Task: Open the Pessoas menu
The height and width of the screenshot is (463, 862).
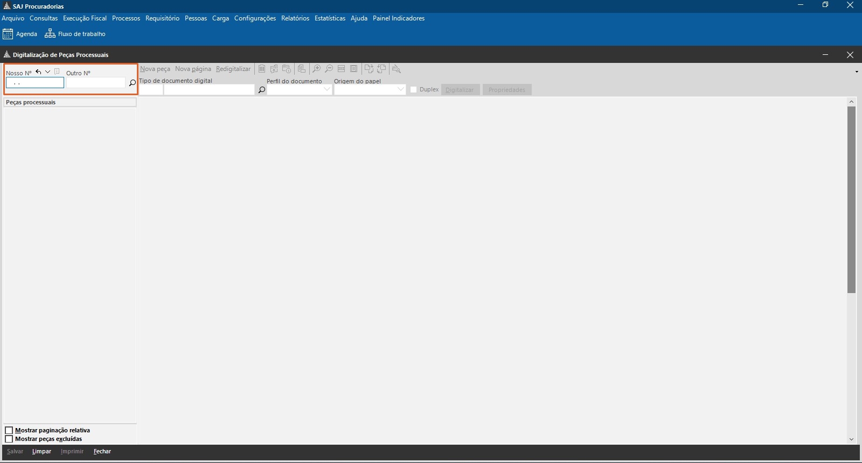Action: point(196,18)
